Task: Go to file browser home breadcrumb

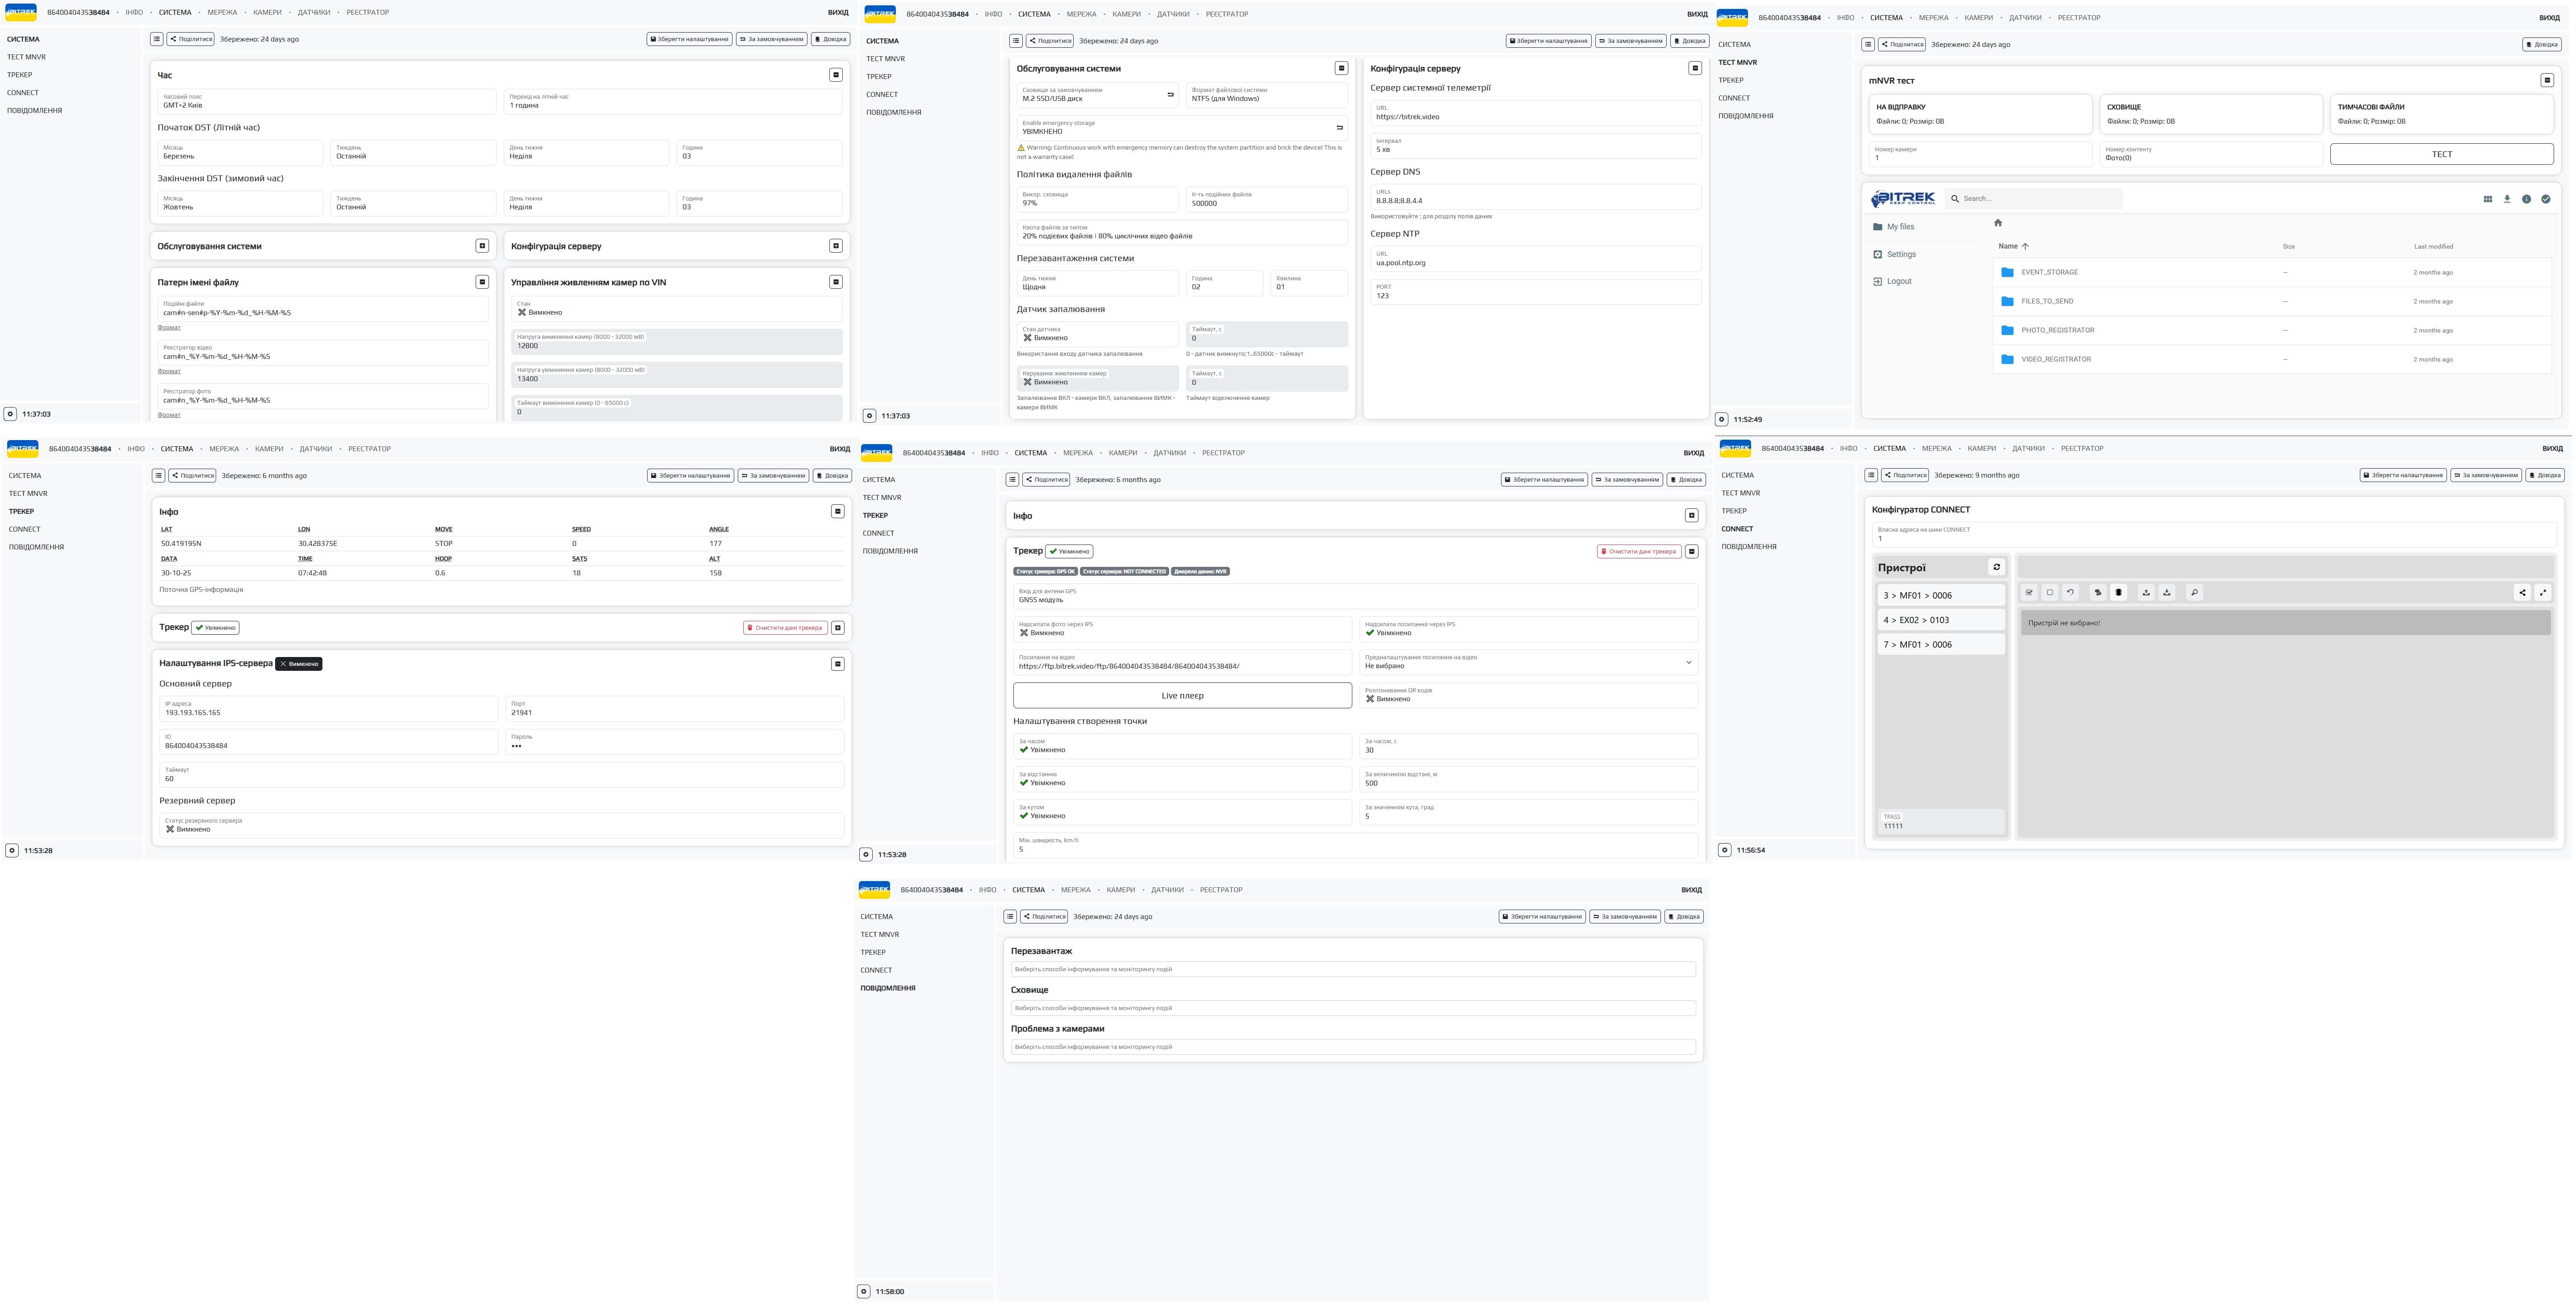Action: [1998, 223]
